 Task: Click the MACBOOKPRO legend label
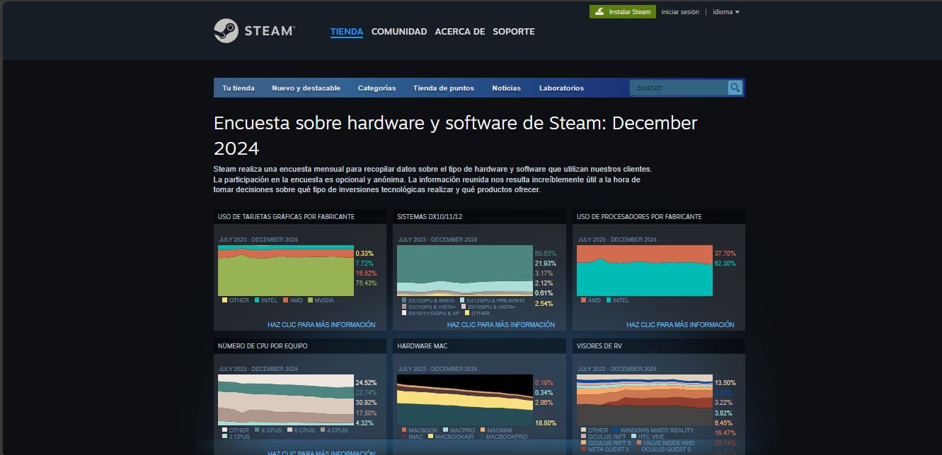pos(507,437)
